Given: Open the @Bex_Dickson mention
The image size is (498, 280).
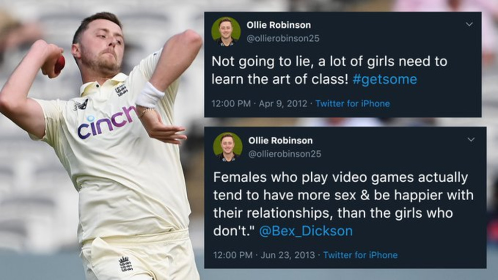Looking at the screenshot, I should pos(306,231).
